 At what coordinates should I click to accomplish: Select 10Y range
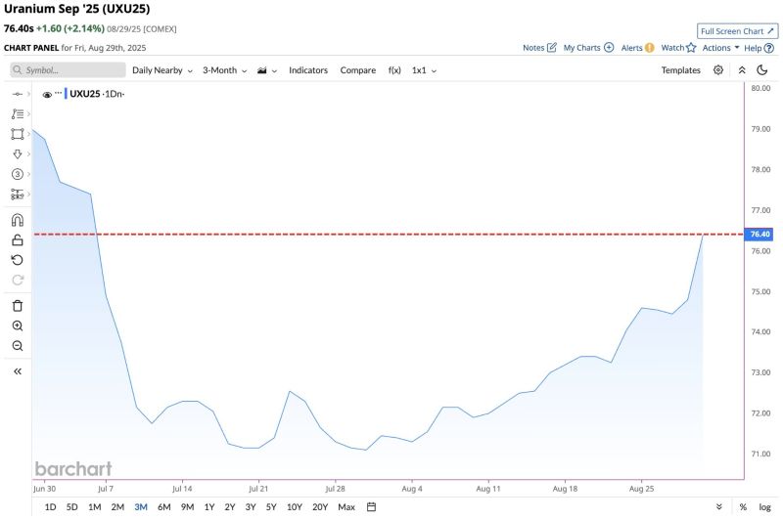pyautogui.click(x=295, y=507)
